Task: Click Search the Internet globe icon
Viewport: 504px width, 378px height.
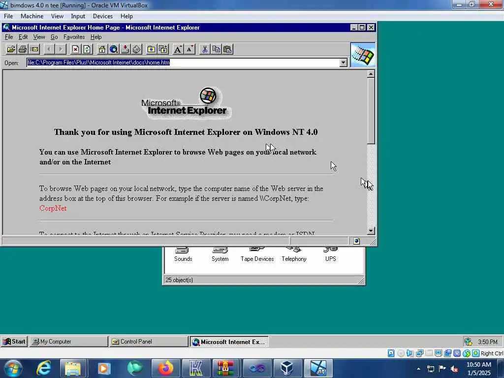Action: click(114, 49)
